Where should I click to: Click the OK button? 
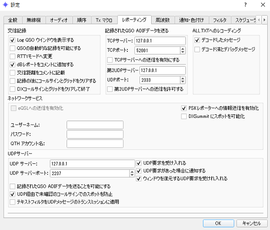coord(217,223)
